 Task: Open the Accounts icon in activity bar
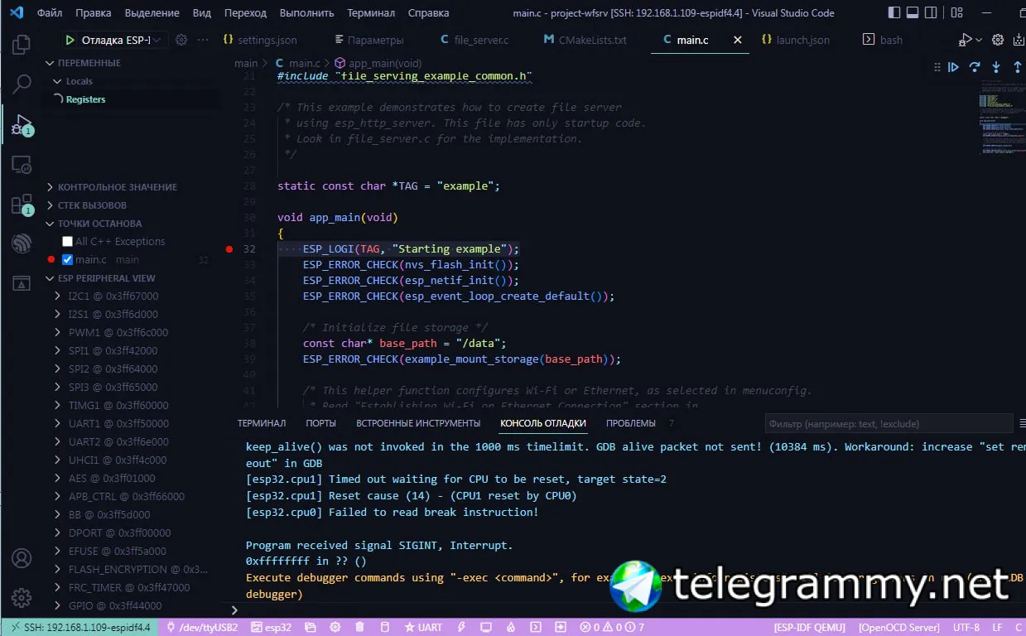[x=22, y=558]
